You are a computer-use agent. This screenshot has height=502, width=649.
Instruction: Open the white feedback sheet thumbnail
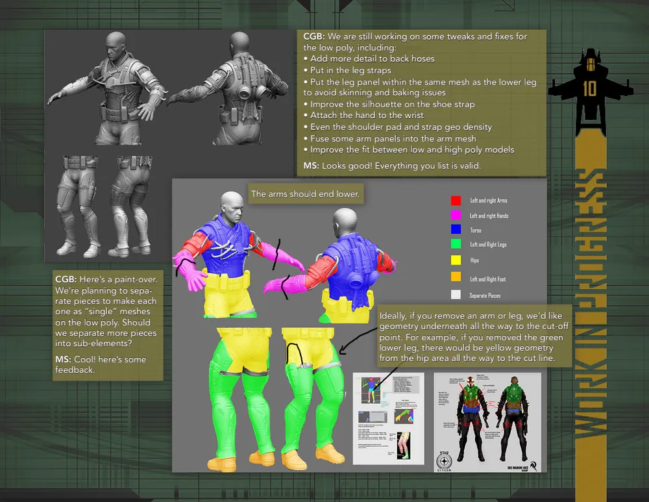click(388, 418)
